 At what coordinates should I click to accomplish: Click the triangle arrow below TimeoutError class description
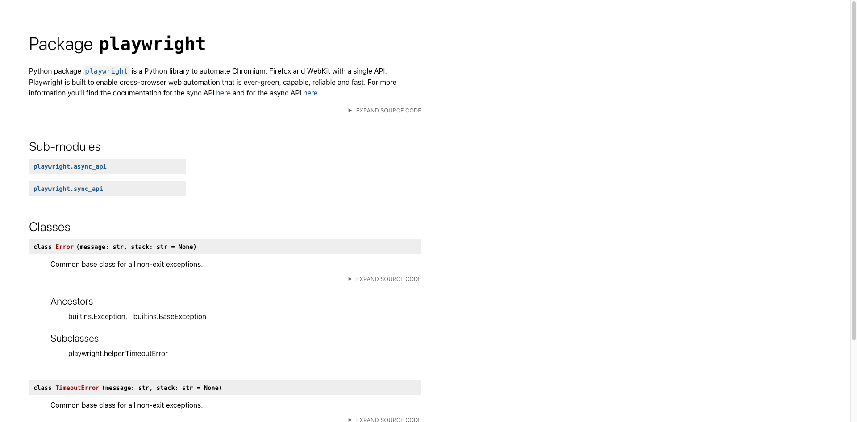pos(350,420)
